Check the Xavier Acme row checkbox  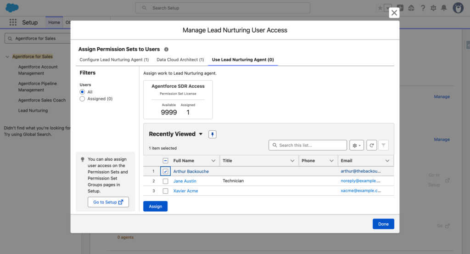coord(165,191)
